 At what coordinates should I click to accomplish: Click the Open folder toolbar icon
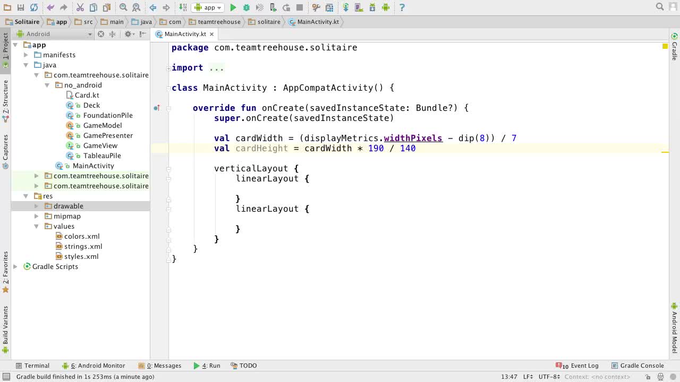click(x=7, y=7)
